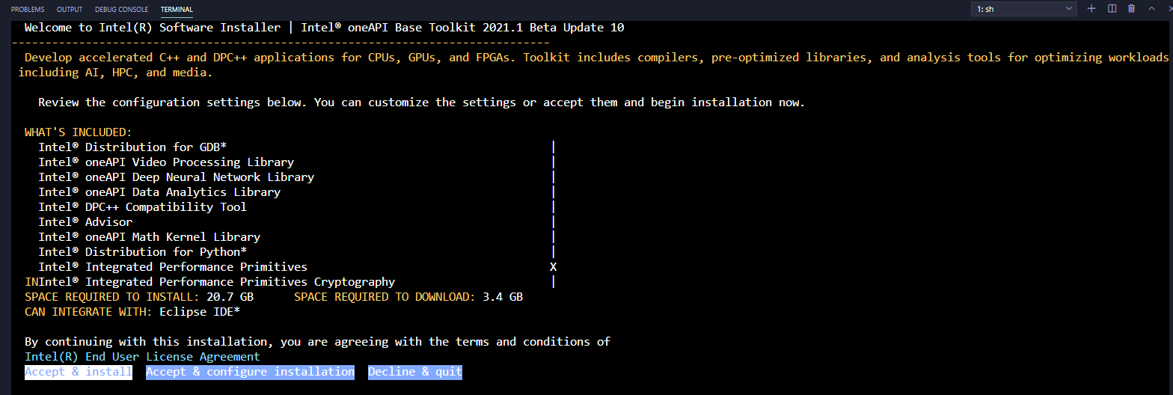The height and width of the screenshot is (395, 1173).
Task: Switch to the DEBUG CONSOLE tab
Action: coord(122,9)
